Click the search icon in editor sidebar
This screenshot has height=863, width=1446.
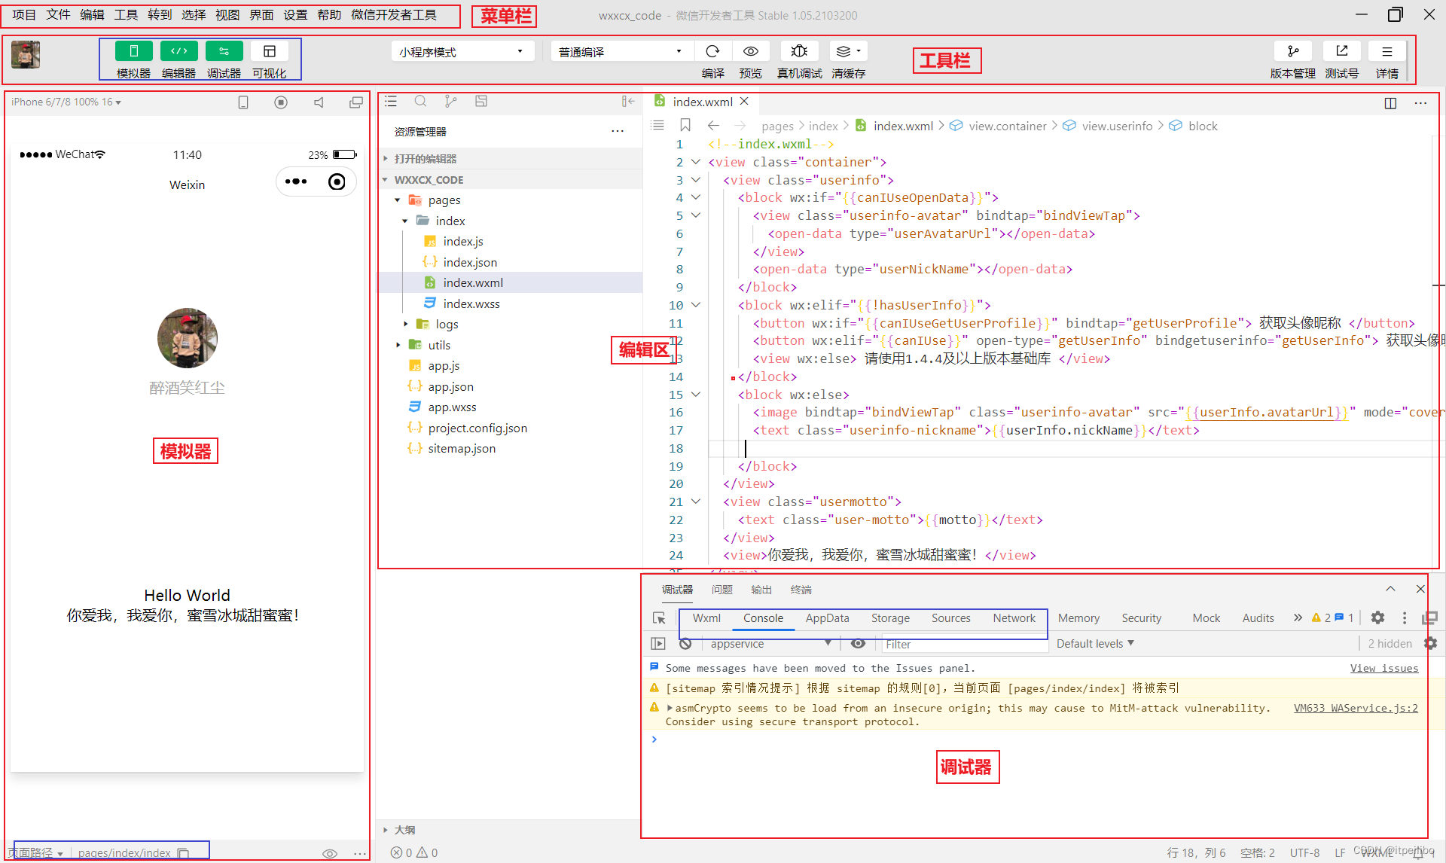(421, 101)
